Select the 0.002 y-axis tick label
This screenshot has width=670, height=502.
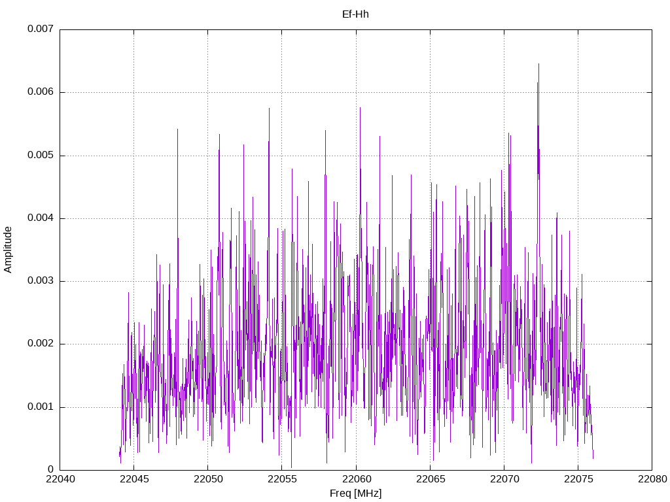[41, 344]
